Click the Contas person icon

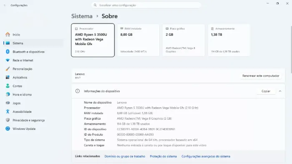8,86
